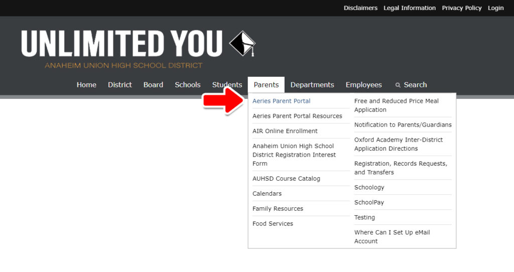The width and height of the screenshot is (514, 272).
Task: Open Free and Reduced Price Meal Application
Action: click(x=397, y=105)
